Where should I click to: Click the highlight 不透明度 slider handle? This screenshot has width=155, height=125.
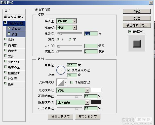coord(76,97)
